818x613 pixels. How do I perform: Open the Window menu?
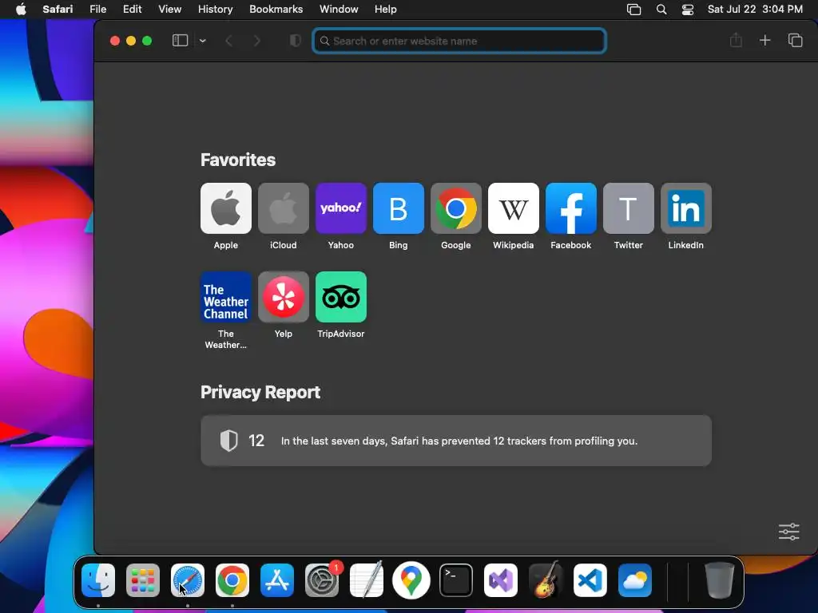tap(339, 10)
